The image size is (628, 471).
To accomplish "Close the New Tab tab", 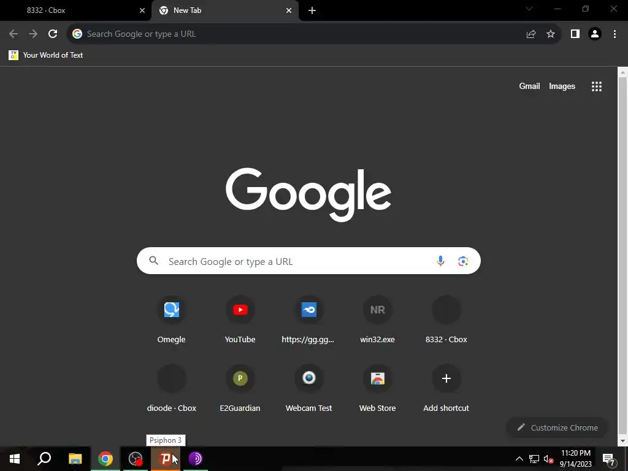I will click(x=289, y=10).
